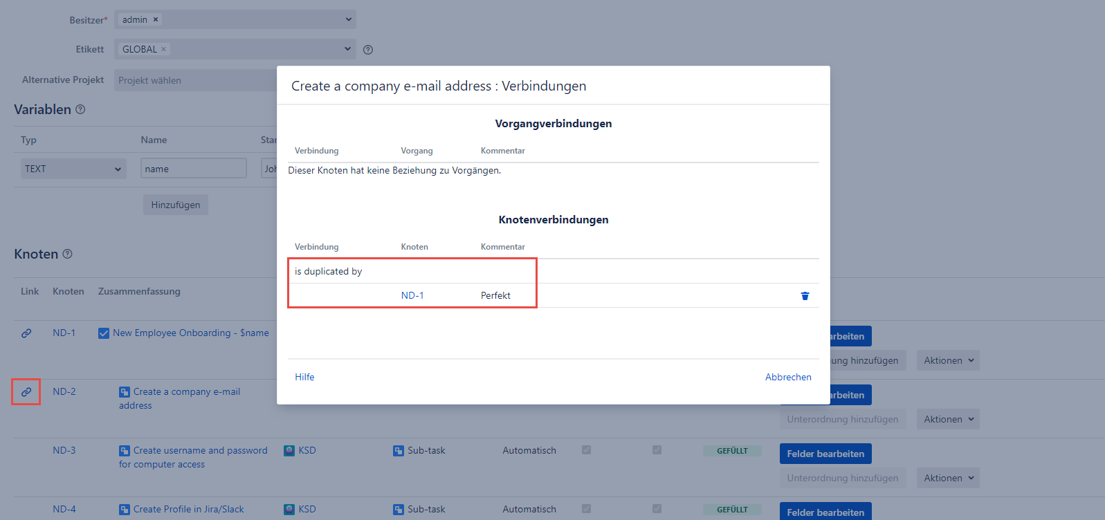
Task: Click the help icon beside Etikett field
Action: click(368, 50)
